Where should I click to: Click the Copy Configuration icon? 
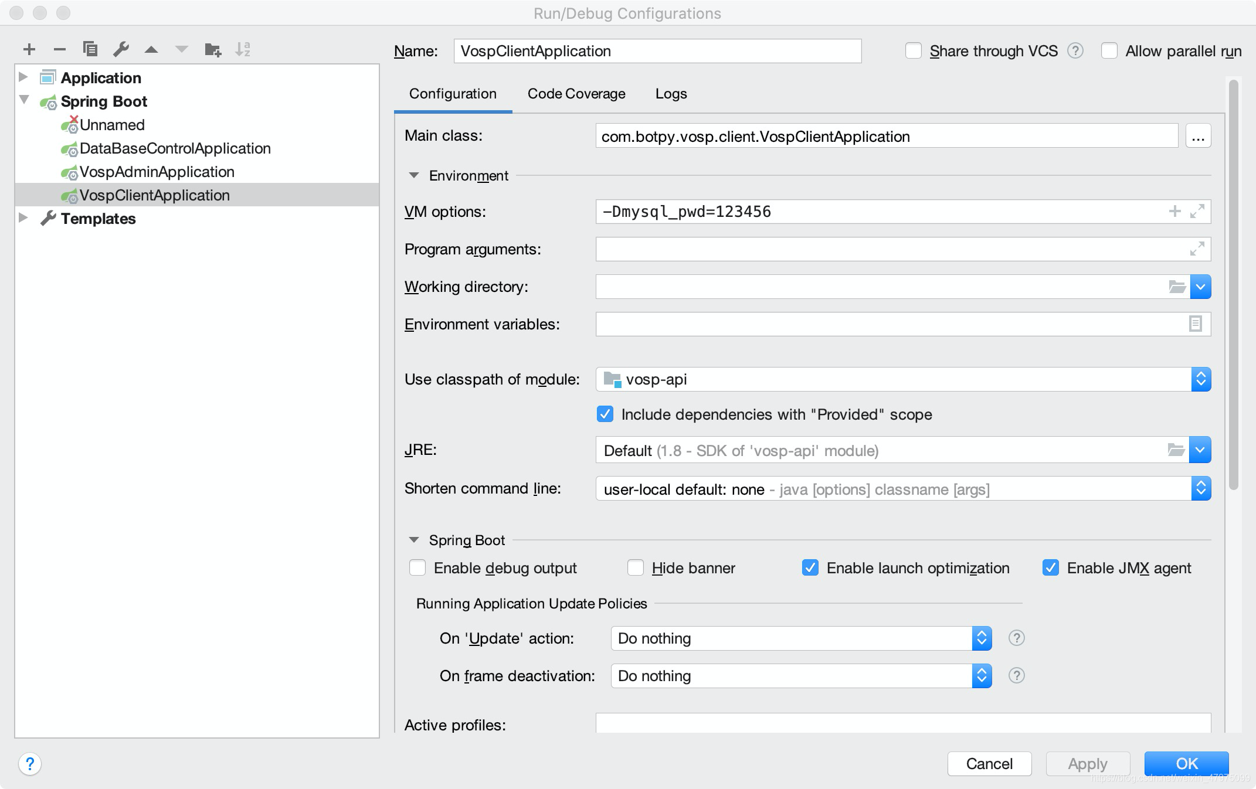click(90, 49)
